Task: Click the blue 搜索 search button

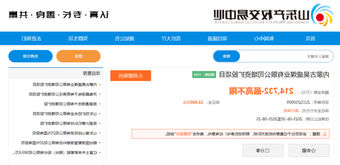Action: click(227, 56)
